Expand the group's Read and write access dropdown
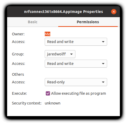The width and height of the screenshot is (127, 124). pos(76,64)
